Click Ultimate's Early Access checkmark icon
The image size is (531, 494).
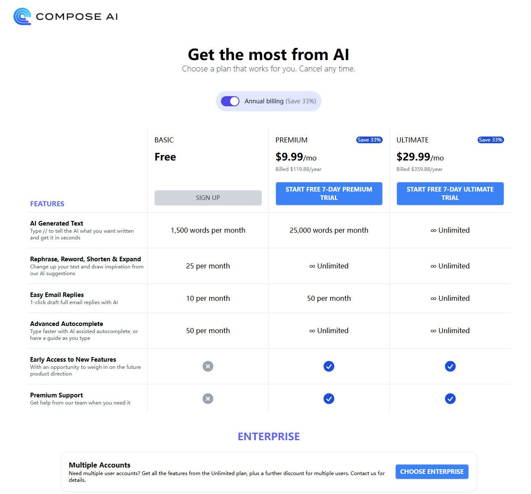(x=450, y=366)
